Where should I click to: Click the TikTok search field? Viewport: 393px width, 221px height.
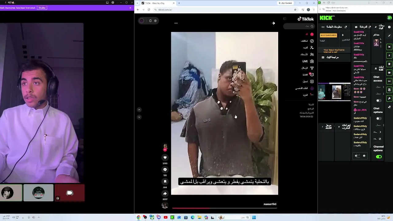coord(299,26)
